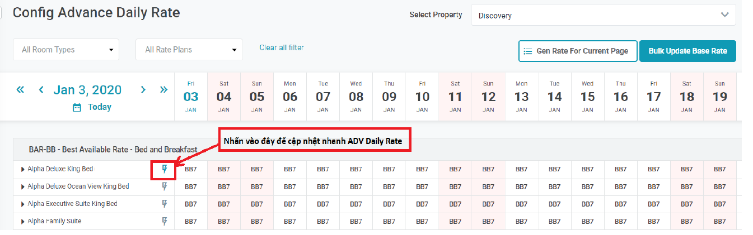Expand Alpha Deluxe King Bed row
The height and width of the screenshot is (235, 753).
click(x=23, y=169)
